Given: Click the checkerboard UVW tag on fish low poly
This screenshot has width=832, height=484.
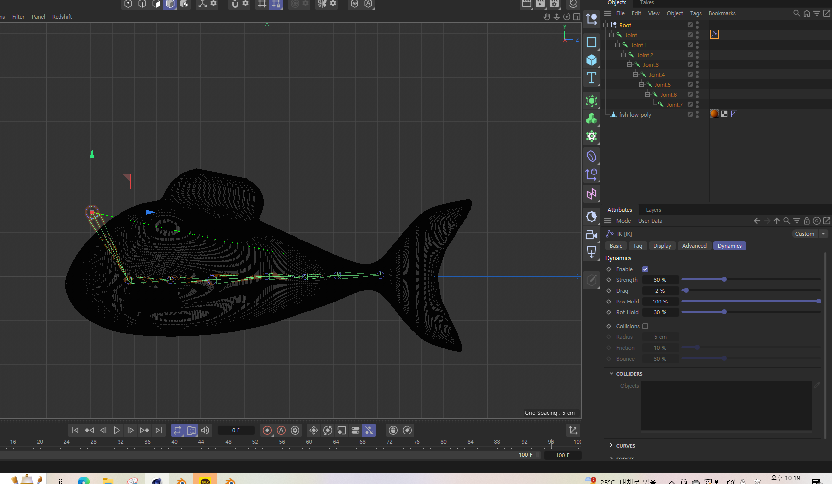Looking at the screenshot, I should pyautogui.click(x=724, y=114).
